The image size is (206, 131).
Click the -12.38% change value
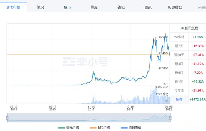coord(198,46)
